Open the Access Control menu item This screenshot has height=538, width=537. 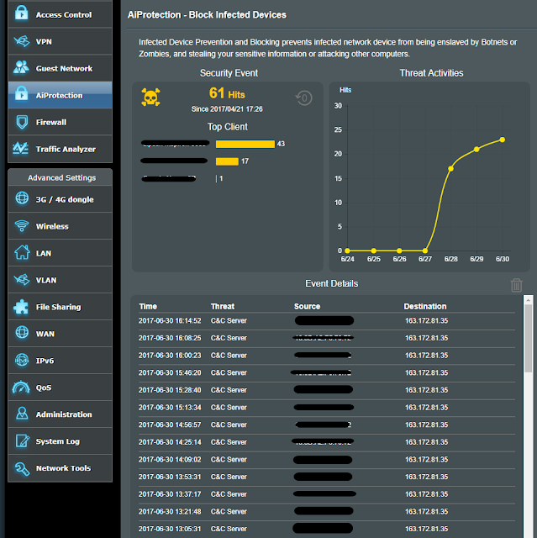(60, 14)
